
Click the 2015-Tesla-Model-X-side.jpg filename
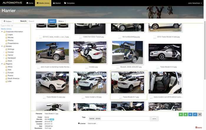coord(168,37)
